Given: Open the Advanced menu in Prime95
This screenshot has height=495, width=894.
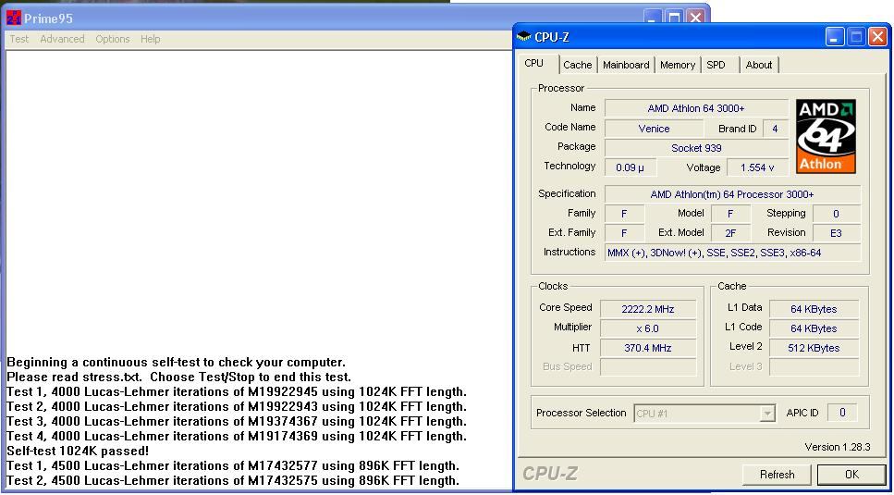Looking at the screenshot, I should 62,39.
